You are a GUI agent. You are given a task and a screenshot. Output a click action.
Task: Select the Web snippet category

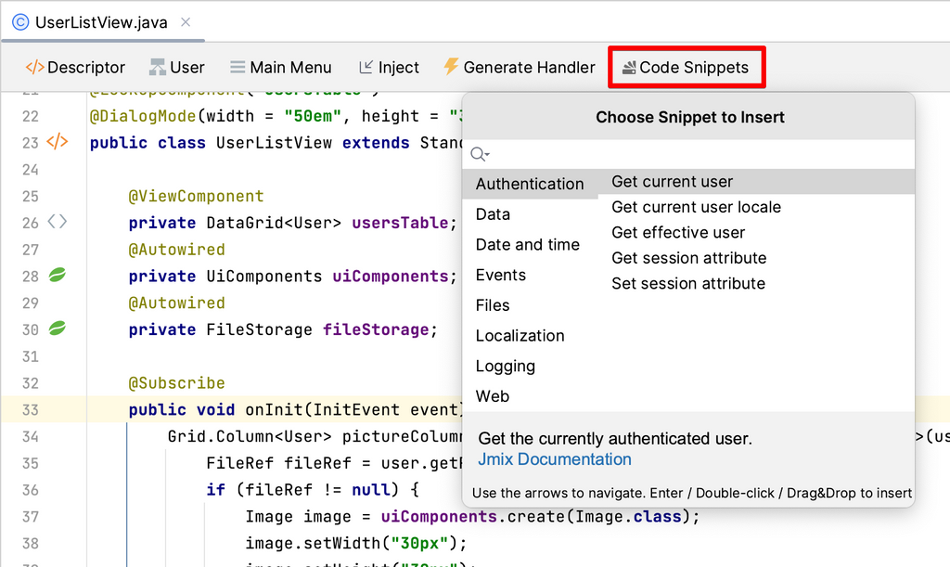[x=493, y=396]
